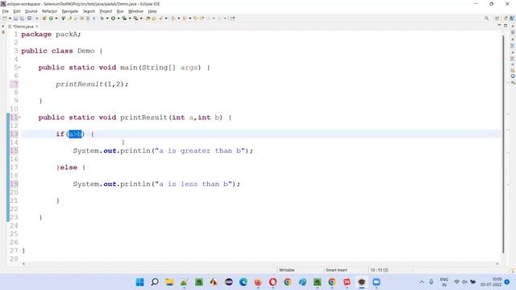This screenshot has height=290, width=516.
Task: Open the Source menu
Action: [31, 11]
